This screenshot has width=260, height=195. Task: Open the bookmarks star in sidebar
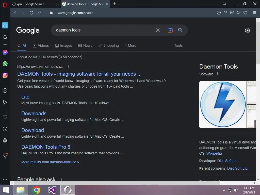click(x=5, y=37)
